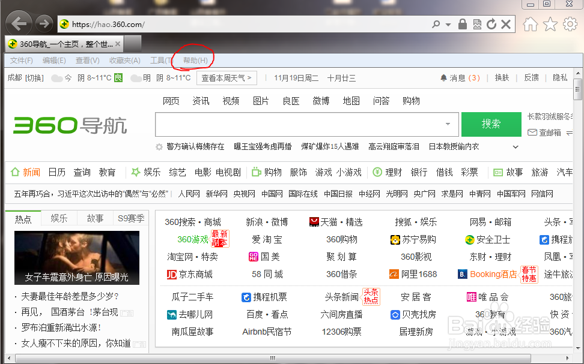Close the 360导航 tab
Image resolution: width=584 pixels, height=364 pixels.
(x=118, y=44)
